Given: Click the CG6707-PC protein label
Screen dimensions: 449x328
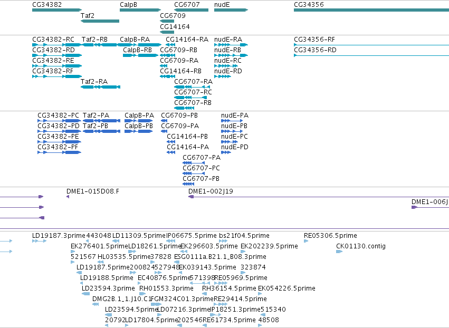Looking at the screenshot, I should [202, 168].
